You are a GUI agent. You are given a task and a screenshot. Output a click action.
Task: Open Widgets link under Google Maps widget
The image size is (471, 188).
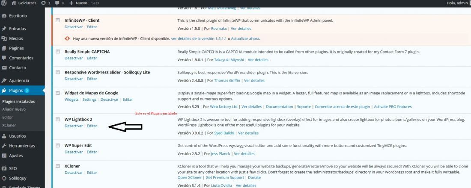click(72, 100)
